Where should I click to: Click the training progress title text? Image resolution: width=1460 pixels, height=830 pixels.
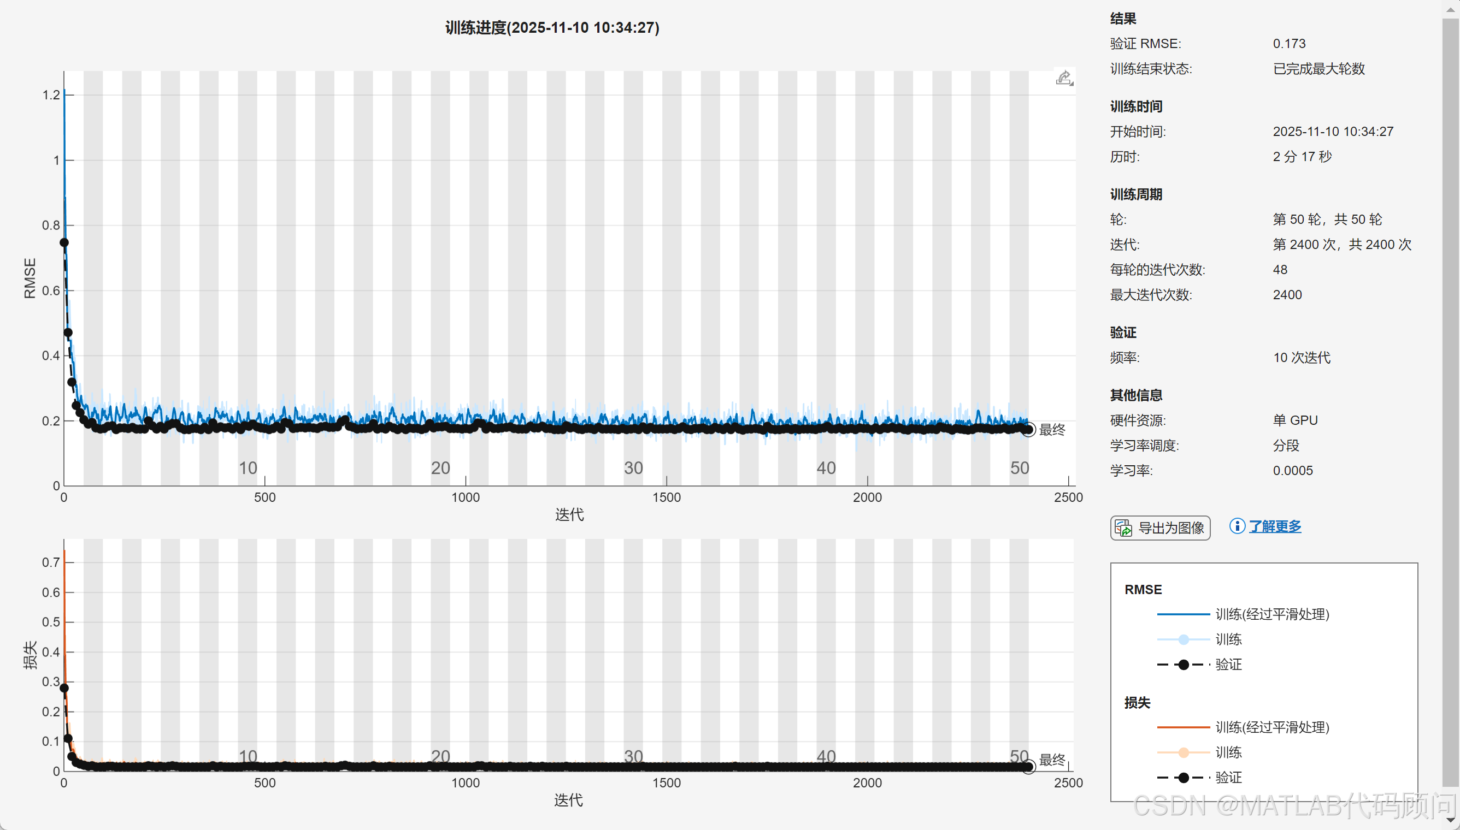[551, 27]
